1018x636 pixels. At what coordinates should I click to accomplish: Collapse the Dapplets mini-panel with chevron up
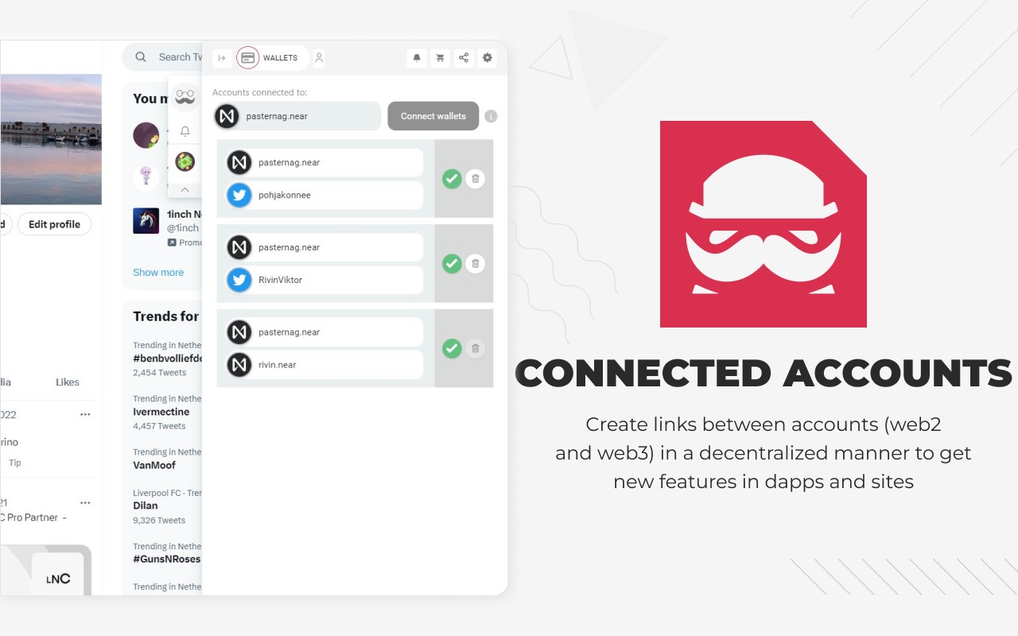[x=185, y=189]
